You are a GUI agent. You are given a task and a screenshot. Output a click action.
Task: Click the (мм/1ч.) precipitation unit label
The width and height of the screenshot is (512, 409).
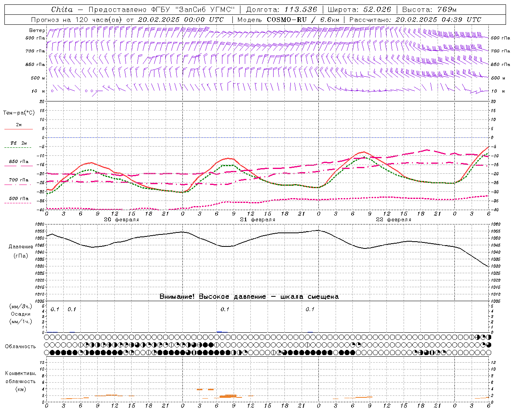[20, 322]
